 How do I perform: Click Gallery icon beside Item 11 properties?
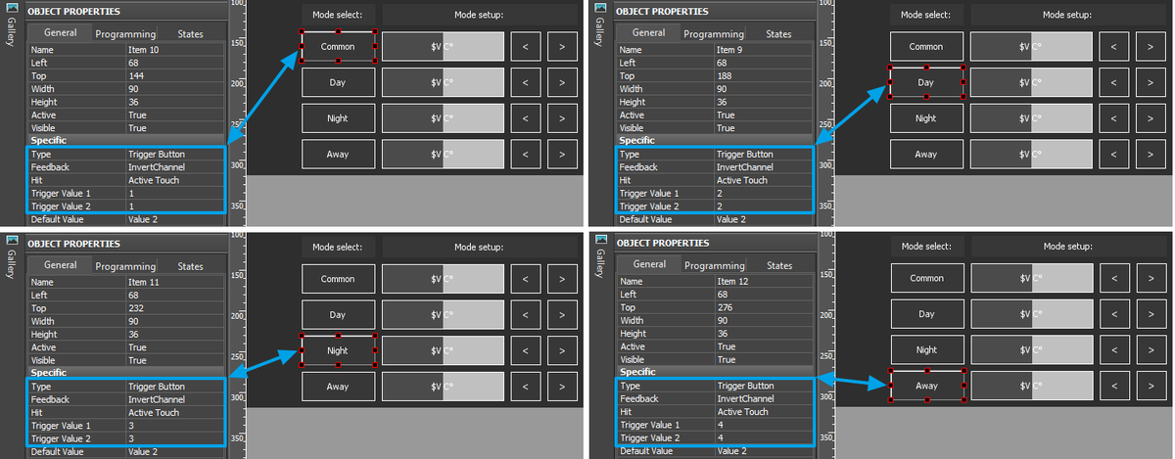12,243
